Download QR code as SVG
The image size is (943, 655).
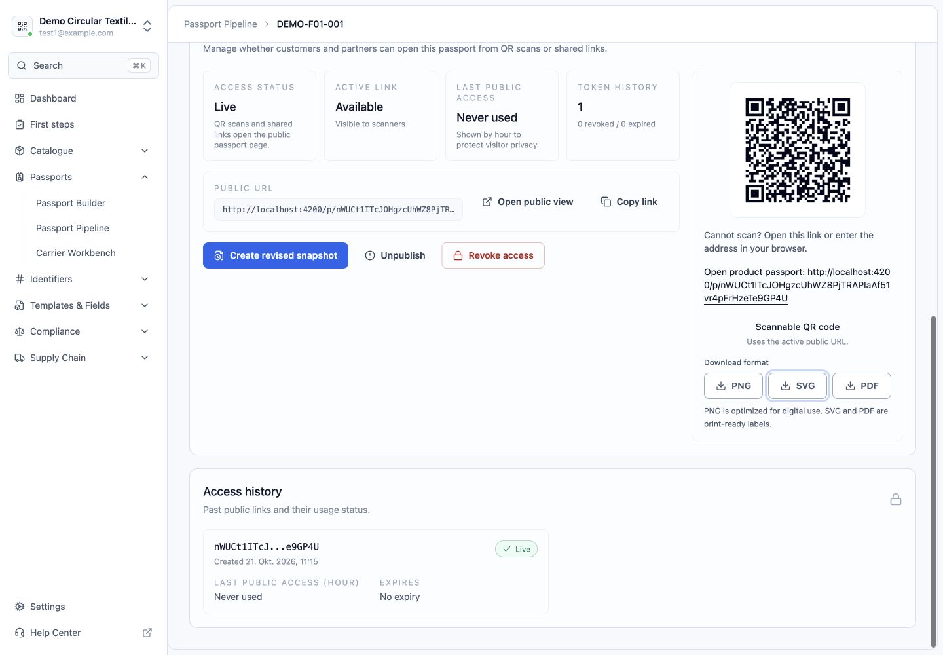click(798, 386)
